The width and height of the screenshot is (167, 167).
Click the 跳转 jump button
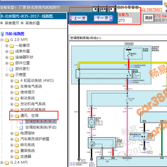(x=149, y=18)
